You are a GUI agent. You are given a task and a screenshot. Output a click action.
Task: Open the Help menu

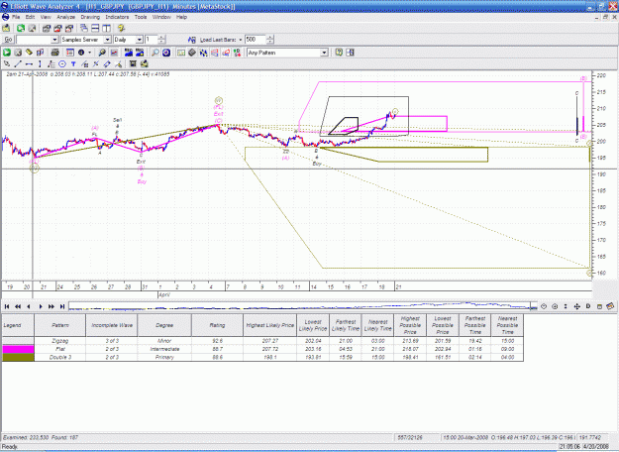point(181,17)
